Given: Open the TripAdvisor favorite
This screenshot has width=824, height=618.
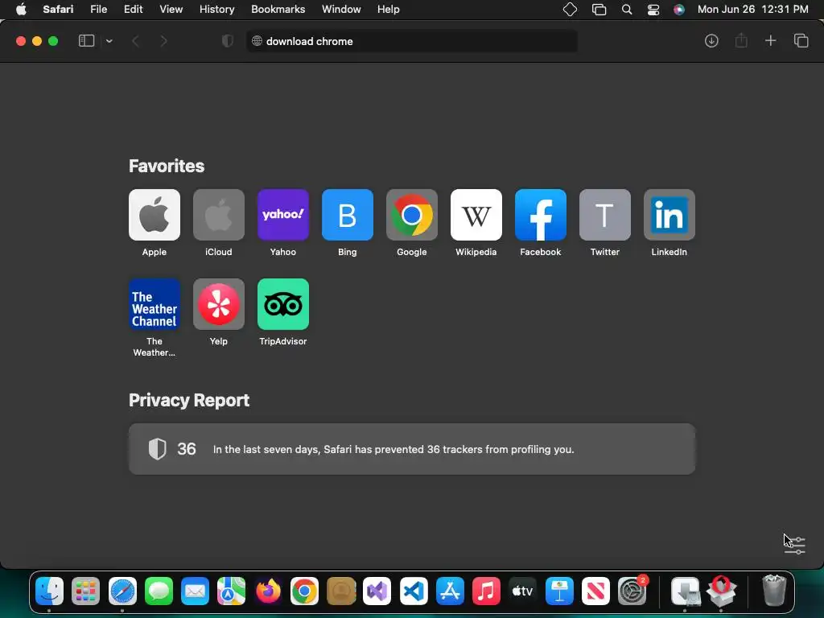Looking at the screenshot, I should pos(282,304).
